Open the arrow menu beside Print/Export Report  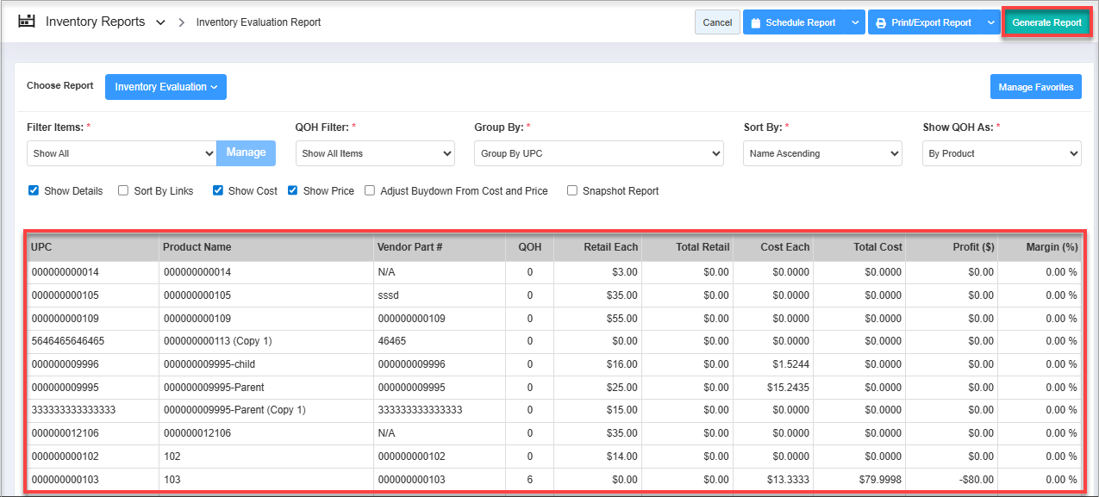tap(990, 23)
